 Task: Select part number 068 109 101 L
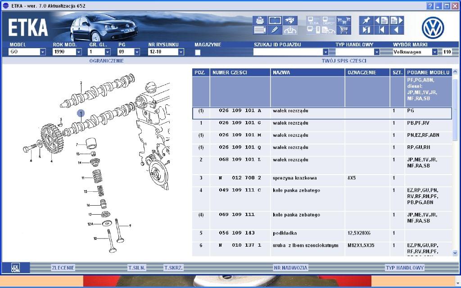coord(240,160)
